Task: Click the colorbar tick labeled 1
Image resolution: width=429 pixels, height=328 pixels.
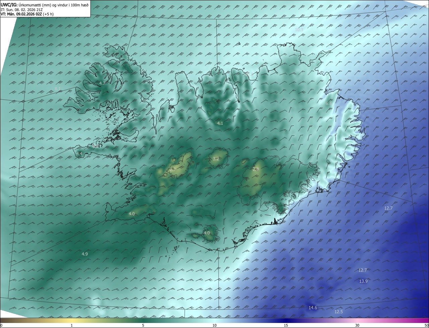Action: tap(72, 325)
